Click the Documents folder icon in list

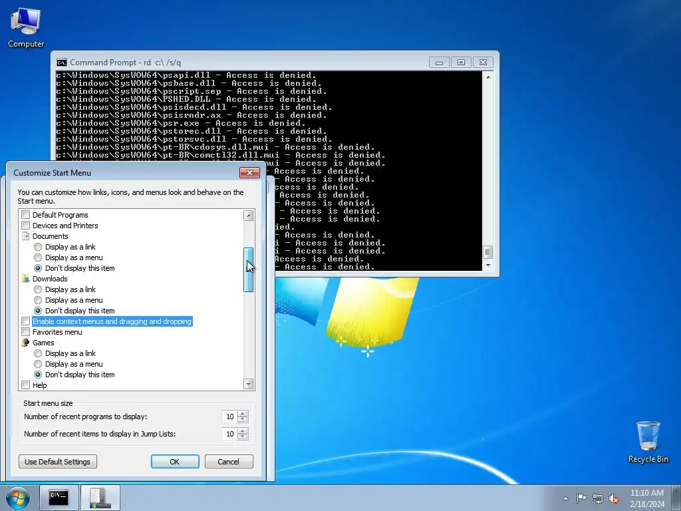pos(26,236)
